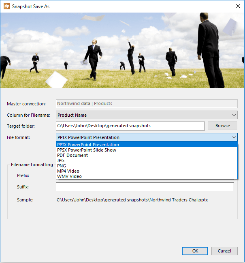Image resolution: width=245 pixels, height=263 pixels.
Task: Click the Filename formatting group label
Action: (x=32, y=165)
